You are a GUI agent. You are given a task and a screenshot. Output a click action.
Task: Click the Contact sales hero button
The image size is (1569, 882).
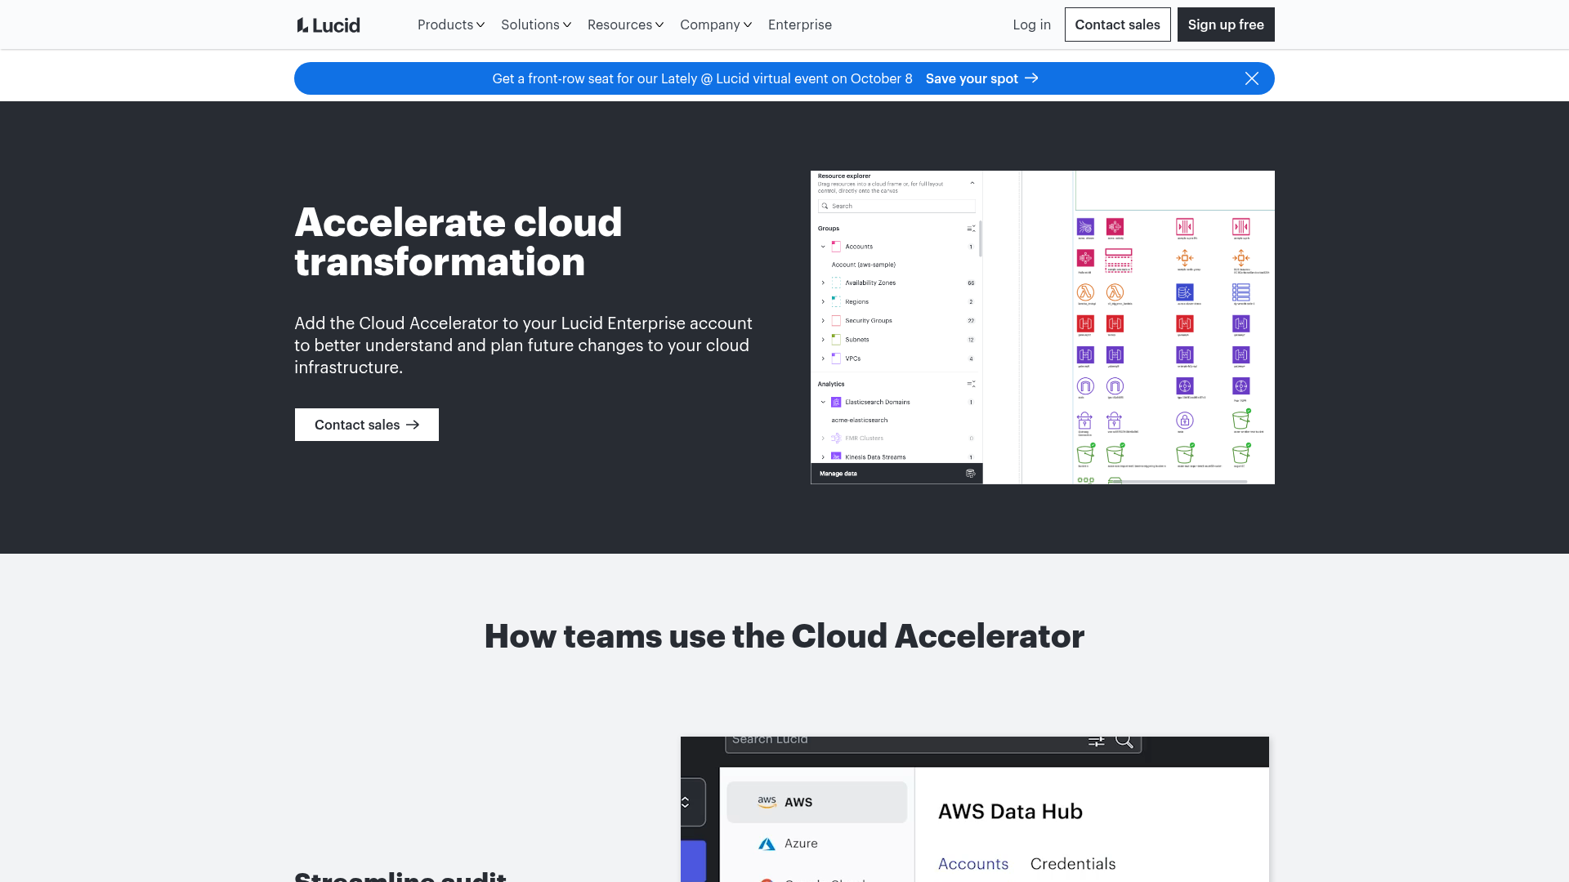point(367,425)
